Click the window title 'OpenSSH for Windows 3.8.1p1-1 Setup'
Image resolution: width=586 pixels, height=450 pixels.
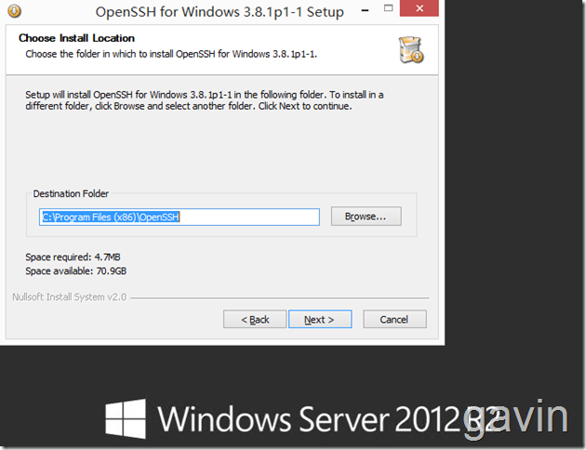coord(220,12)
